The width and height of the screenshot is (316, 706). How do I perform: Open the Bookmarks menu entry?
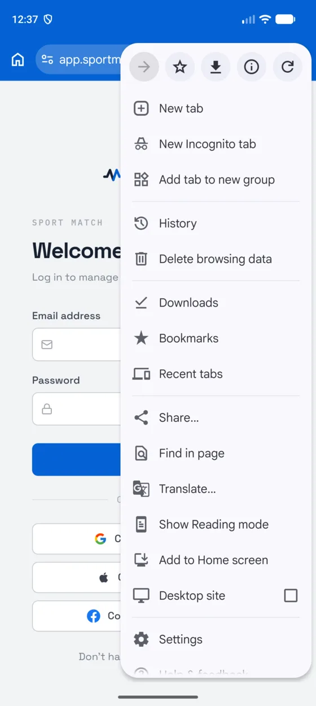[x=216, y=338]
